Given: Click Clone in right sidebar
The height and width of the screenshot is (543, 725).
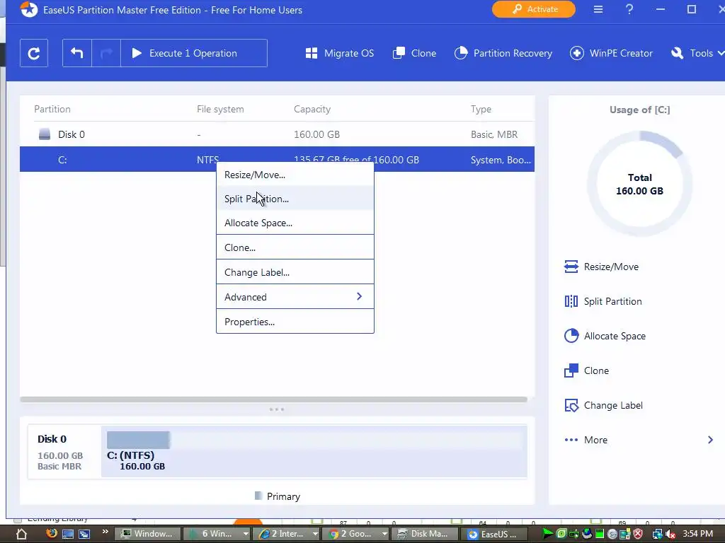Looking at the screenshot, I should [x=586, y=370].
